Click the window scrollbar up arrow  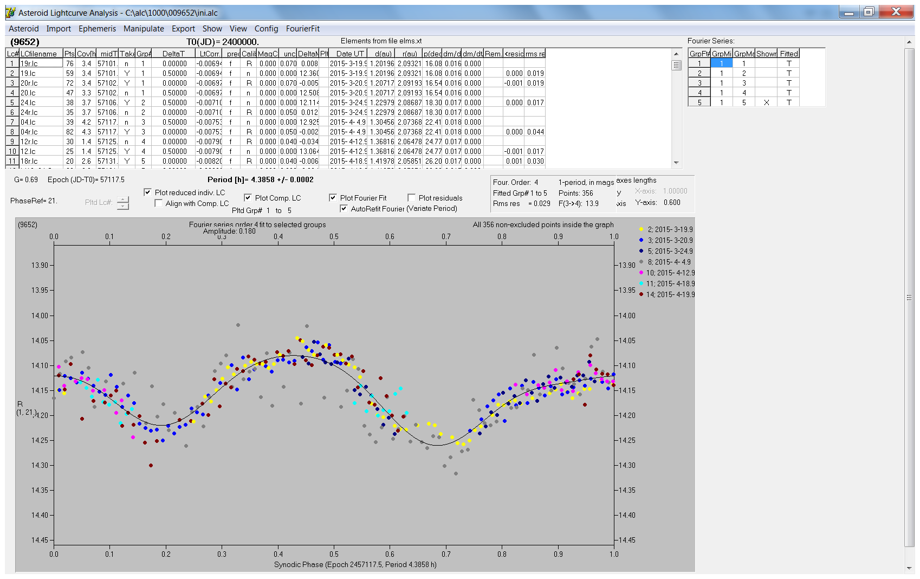(x=909, y=42)
